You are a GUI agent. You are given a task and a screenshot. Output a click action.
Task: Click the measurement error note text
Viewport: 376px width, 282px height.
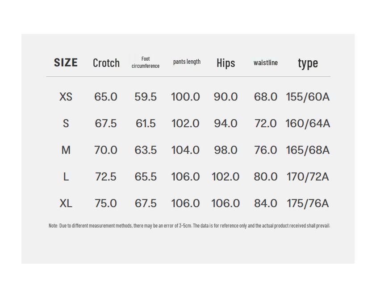(x=189, y=226)
